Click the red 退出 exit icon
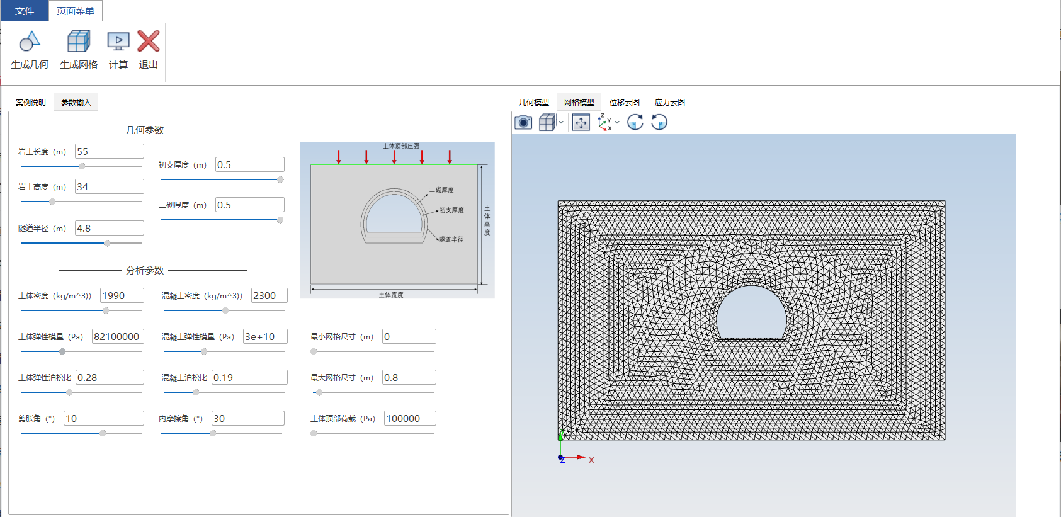This screenshot has width=1061, height=517. pyautogui.click(x=149, y=42)
